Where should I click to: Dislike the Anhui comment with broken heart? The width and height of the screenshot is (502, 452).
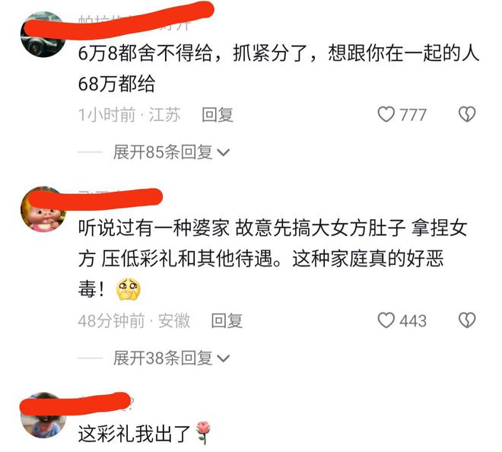coord(467,320)
